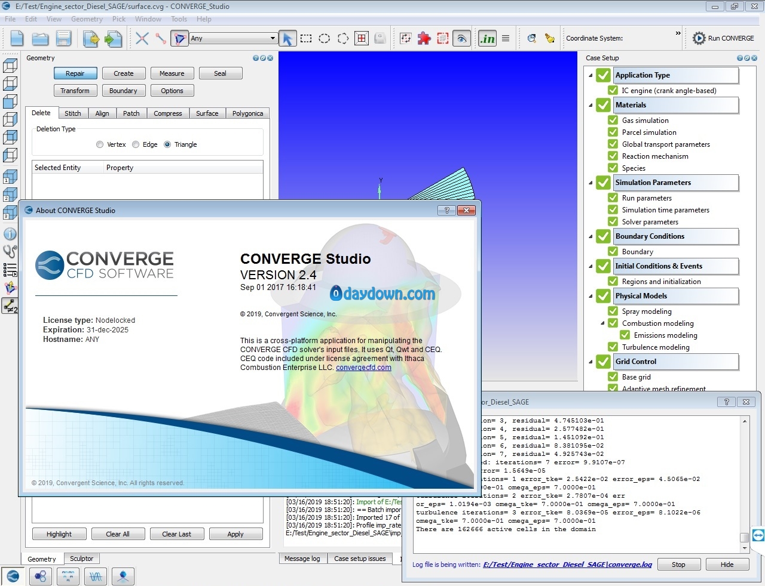Choose the circular selection tool
Viewport: 765px width, 586px height.
pyautogui.click(x=325, y=39)
